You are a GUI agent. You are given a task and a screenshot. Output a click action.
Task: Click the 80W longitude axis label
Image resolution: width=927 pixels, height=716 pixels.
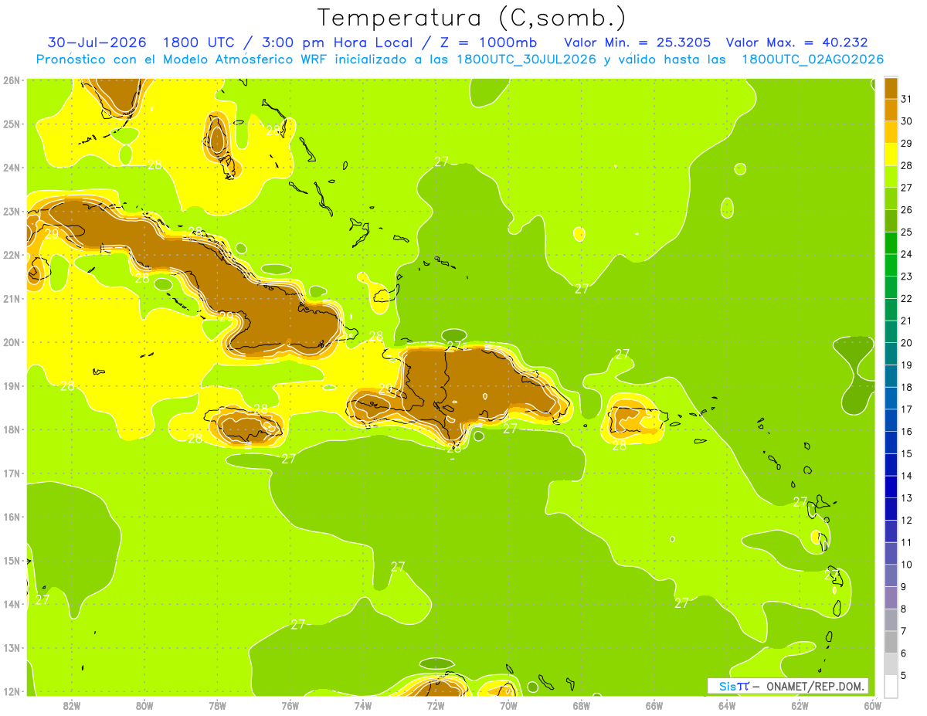(144, 705)
